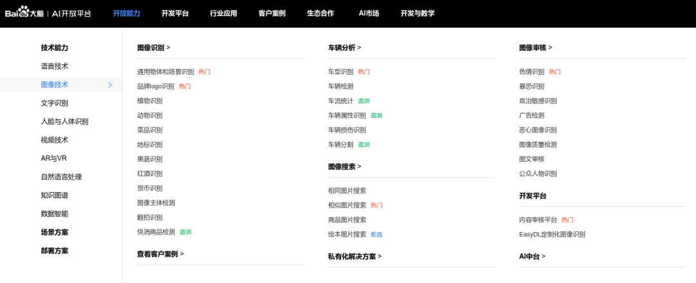696x283 pixels.
Task: Expand the 图像搜索 > category heading
Action: click(x=344, y=166)
